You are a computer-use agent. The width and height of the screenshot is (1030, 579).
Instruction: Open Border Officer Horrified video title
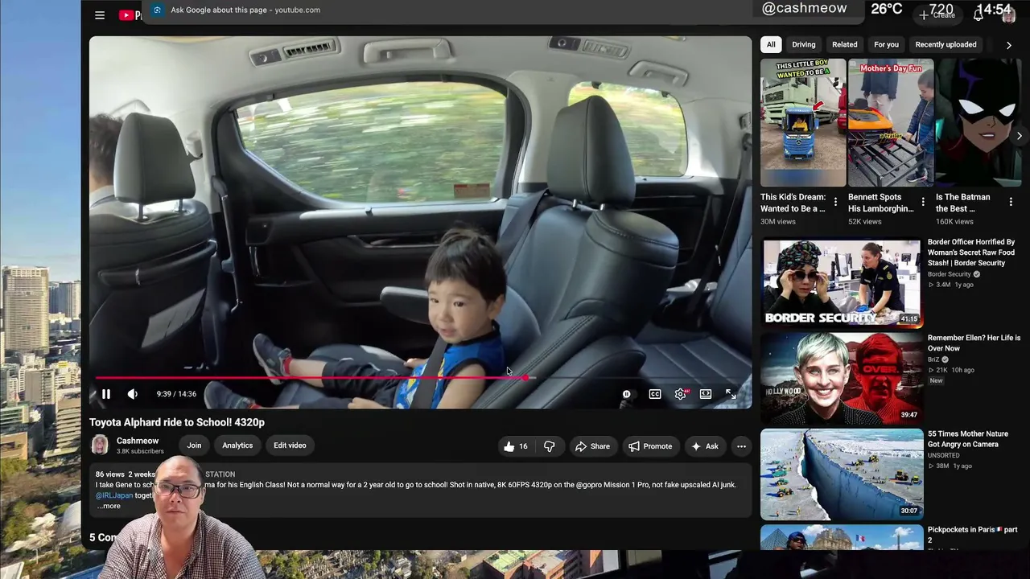tap(971, 253)
